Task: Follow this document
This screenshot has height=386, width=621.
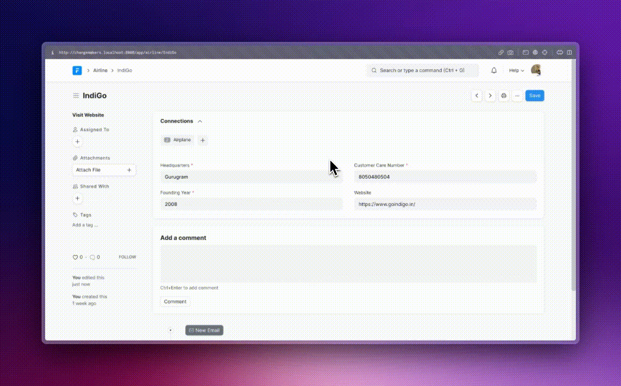Action: point(127,257)
